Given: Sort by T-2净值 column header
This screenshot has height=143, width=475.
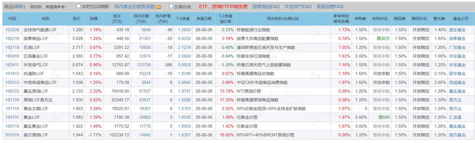Looking at the screenshot, I should (183, 19).
